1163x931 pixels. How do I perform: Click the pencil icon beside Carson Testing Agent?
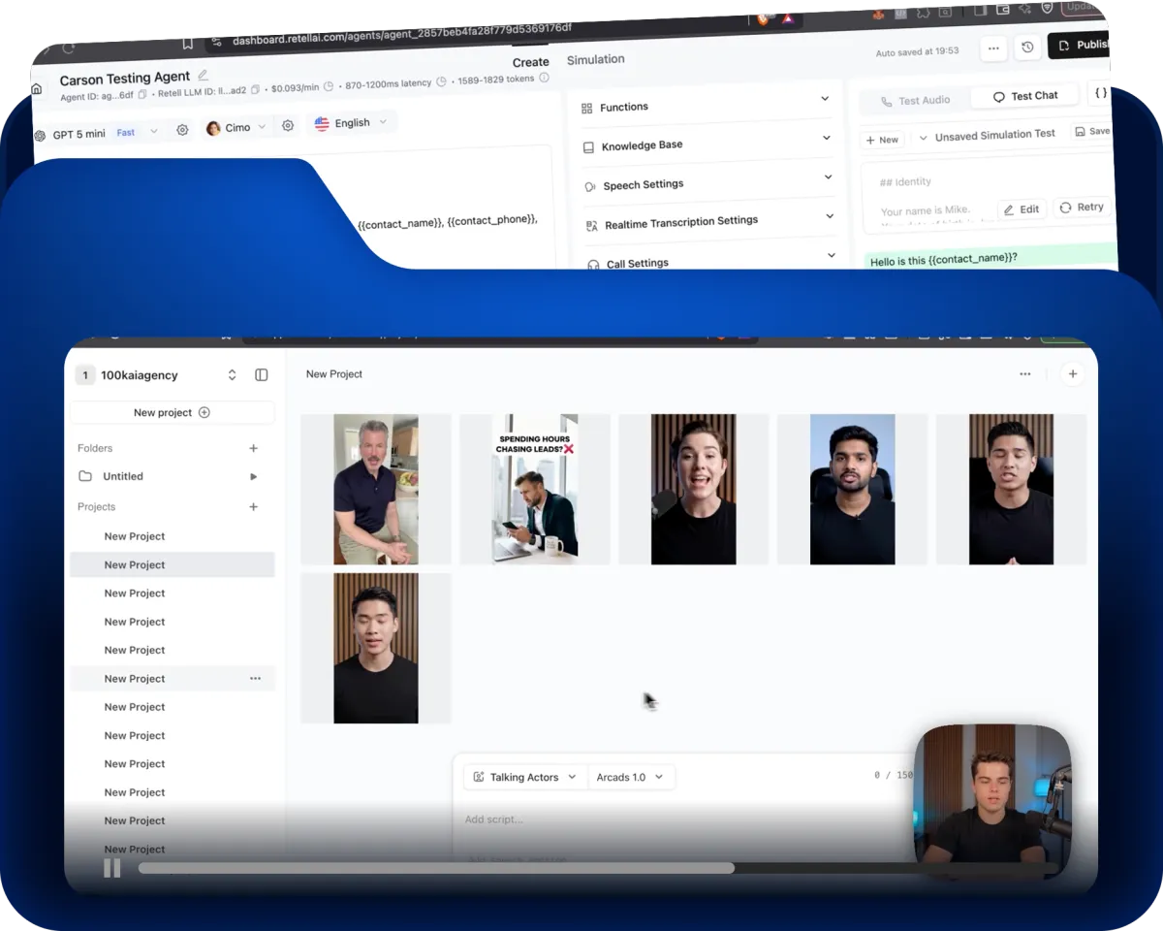203,75
